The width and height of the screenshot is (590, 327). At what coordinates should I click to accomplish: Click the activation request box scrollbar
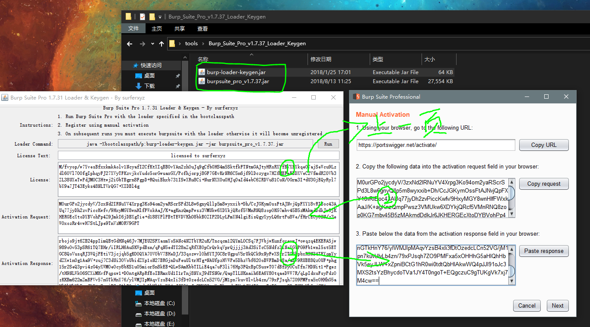pyautogui.click(x=512, y=198)
